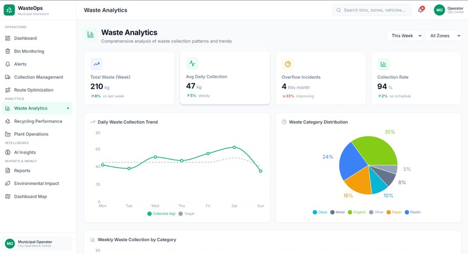
Task: Open the Total Waste (Week) card
Action: [x=129, y=78]
